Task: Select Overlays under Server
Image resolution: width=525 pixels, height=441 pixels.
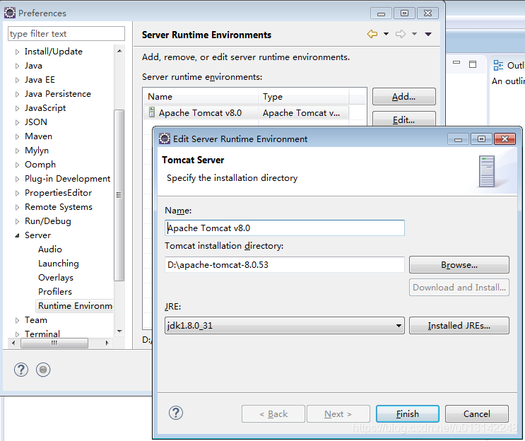Action: (56, 277)
